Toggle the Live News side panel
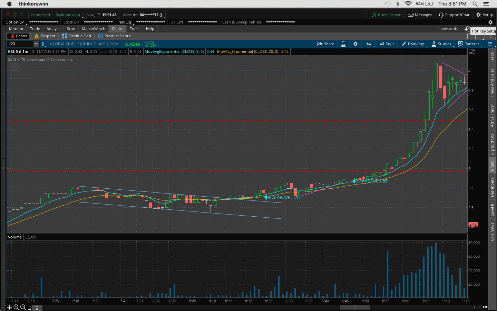The height and width of the screenshot is (311, 497). [x=492, y=232]
